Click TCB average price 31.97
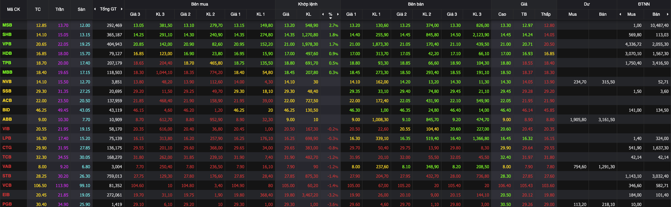Image resolution: width=671 pixels, height=207 pixels. (x=527, y=157)
